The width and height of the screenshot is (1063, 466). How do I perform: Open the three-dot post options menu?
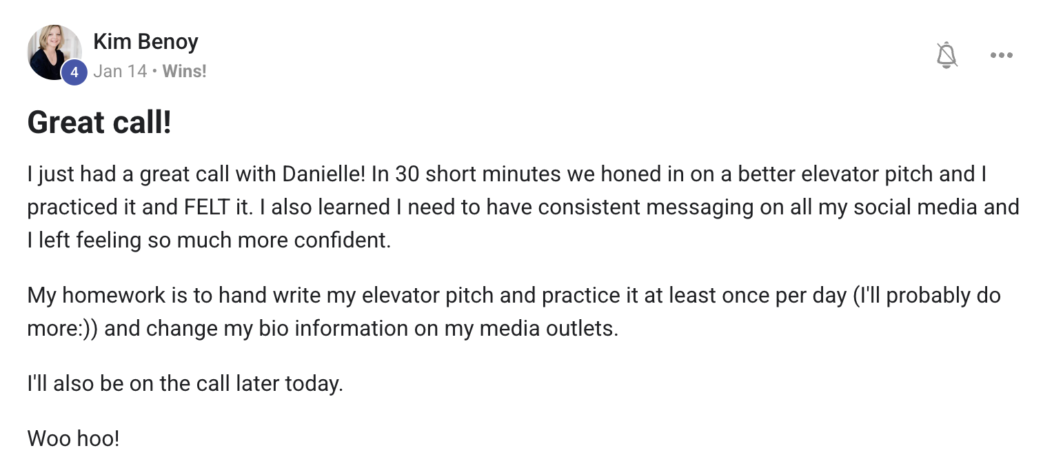click(x=1001, y=55)
